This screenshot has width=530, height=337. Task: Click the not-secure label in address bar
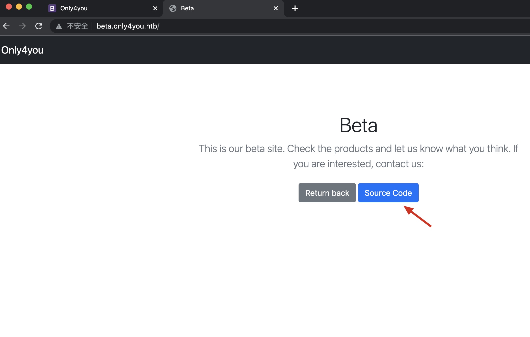(77, 26)
